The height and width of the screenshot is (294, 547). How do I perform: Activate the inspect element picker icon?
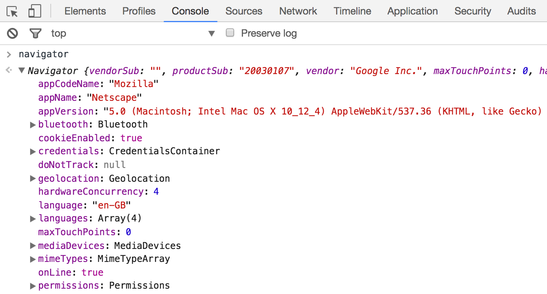click(x=12, y=11)
